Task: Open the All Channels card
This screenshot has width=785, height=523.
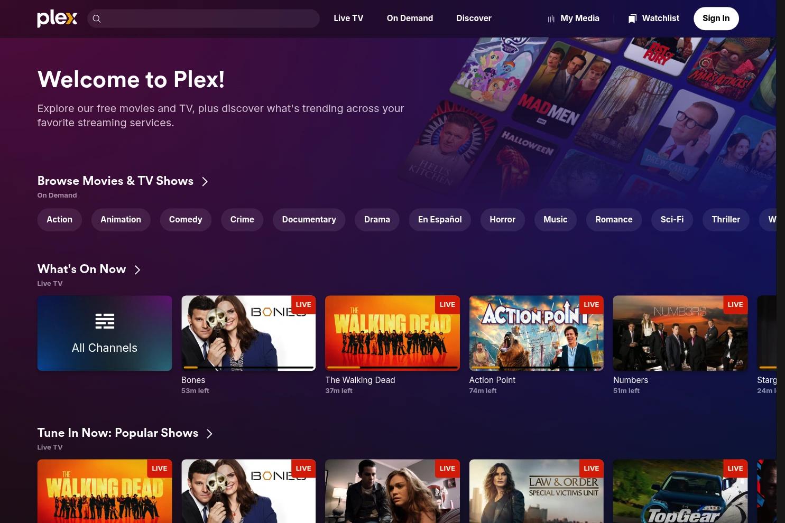Action: click(x=105, y=333)
